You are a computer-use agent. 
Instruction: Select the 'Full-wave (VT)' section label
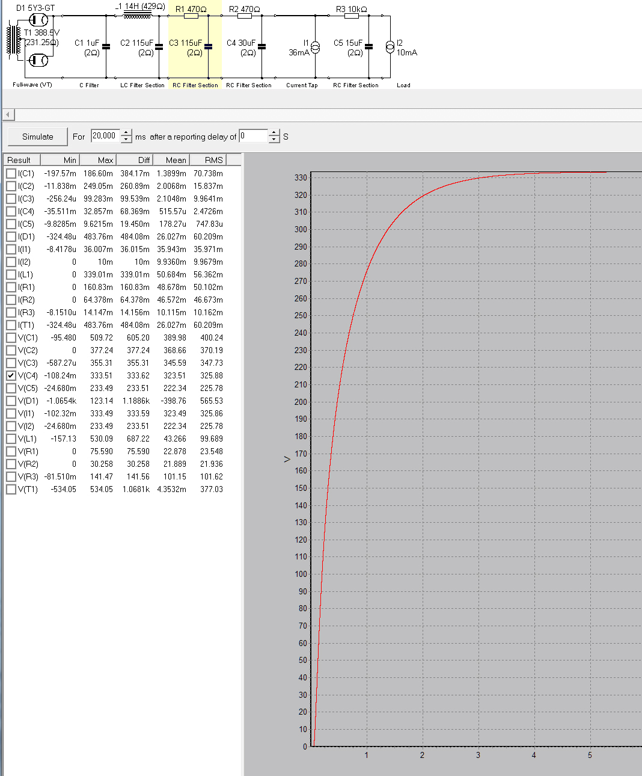pyautogui.click(x=32, y=85)
